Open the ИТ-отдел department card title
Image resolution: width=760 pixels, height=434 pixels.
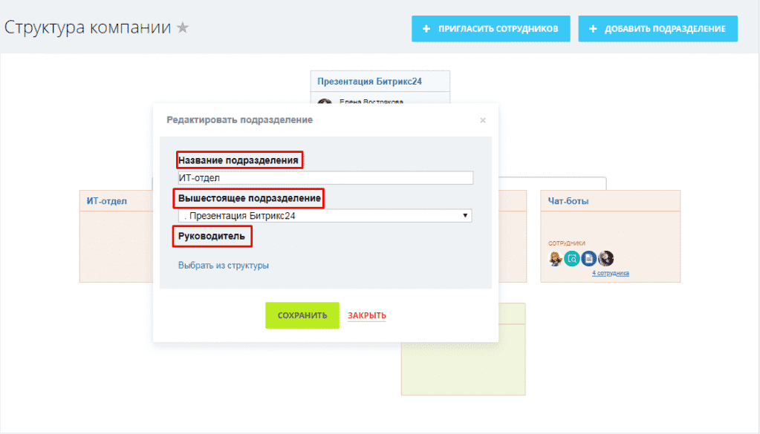tap(107, 200)
